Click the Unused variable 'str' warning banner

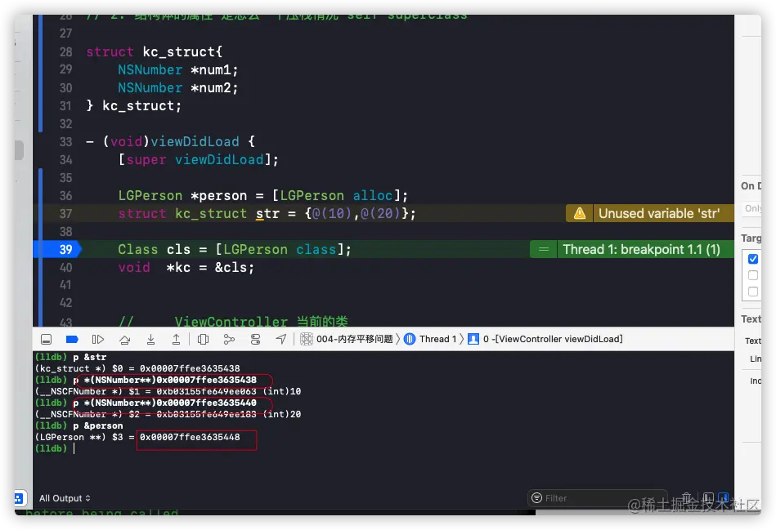pos(658,214)
